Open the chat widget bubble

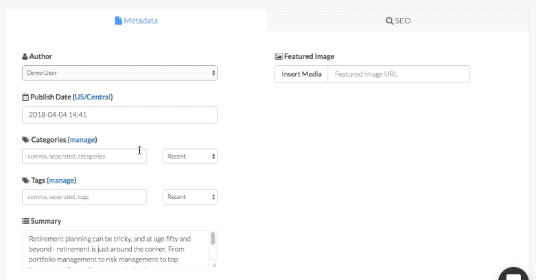tap(513, 274)
